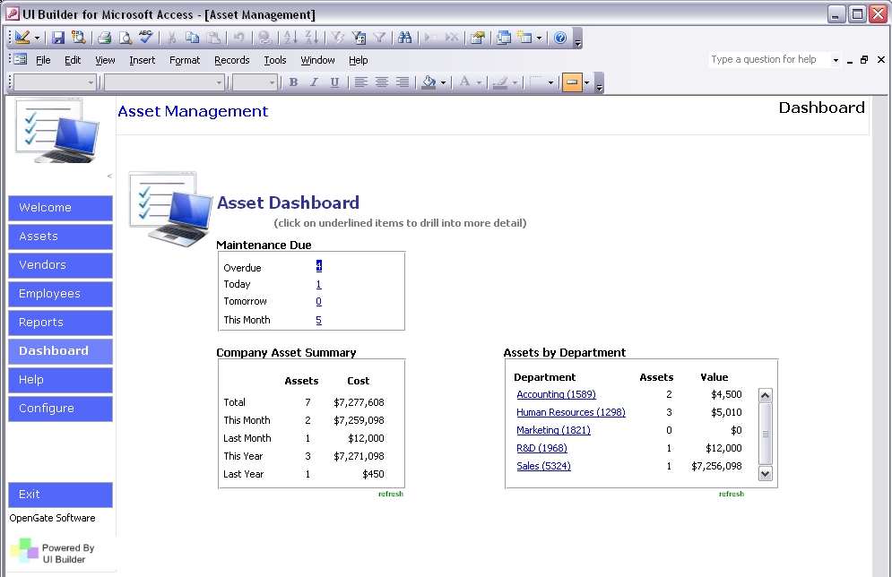
Task: Open the Reports navigation button
Action: click(60, 323)
